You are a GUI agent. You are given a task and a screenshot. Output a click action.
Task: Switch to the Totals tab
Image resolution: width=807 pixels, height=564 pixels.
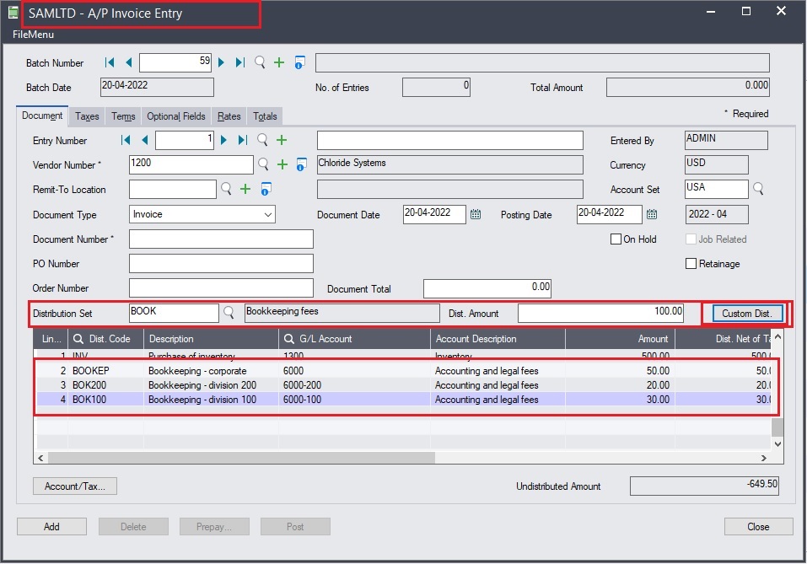pos(265,116)
